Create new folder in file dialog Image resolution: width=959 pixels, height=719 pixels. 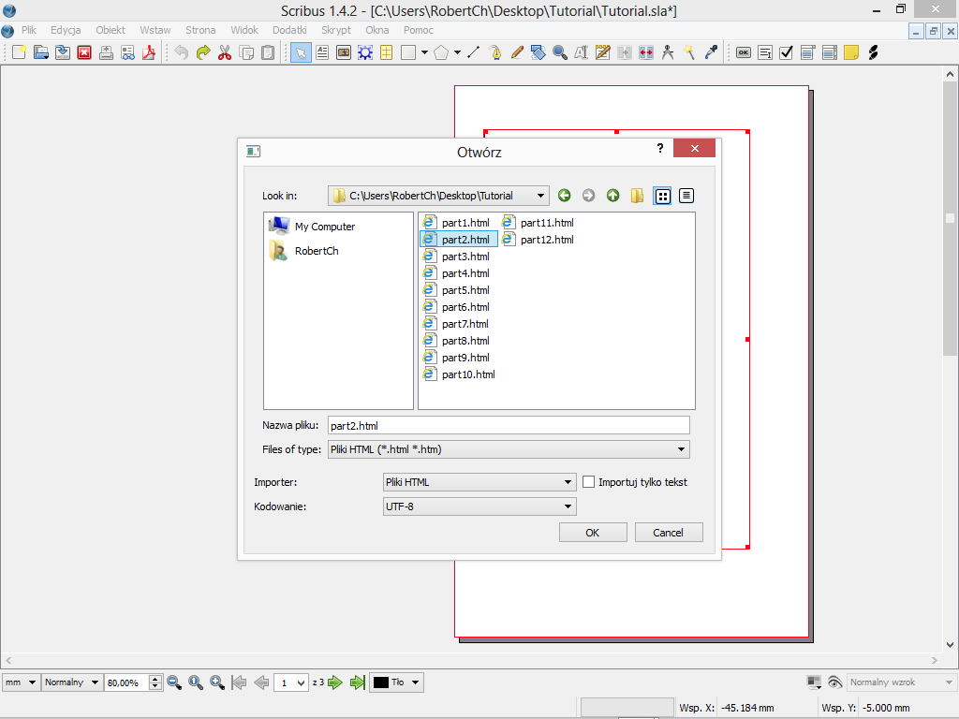pyautogui.click(x=637, y=196)
